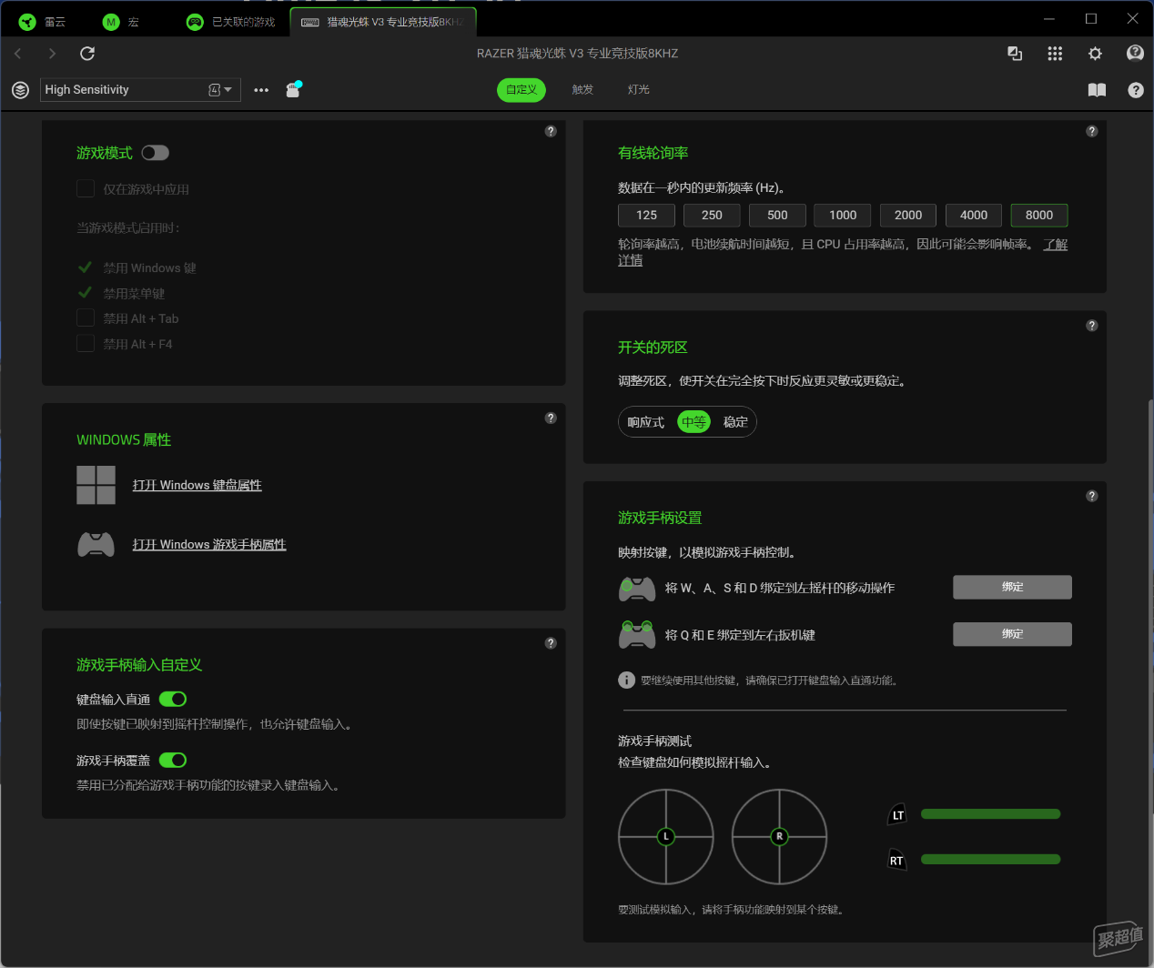Open the 已关联的游戏 top tab
Image resolution: width=1154 pixels, height=968 pixels.
231,22
